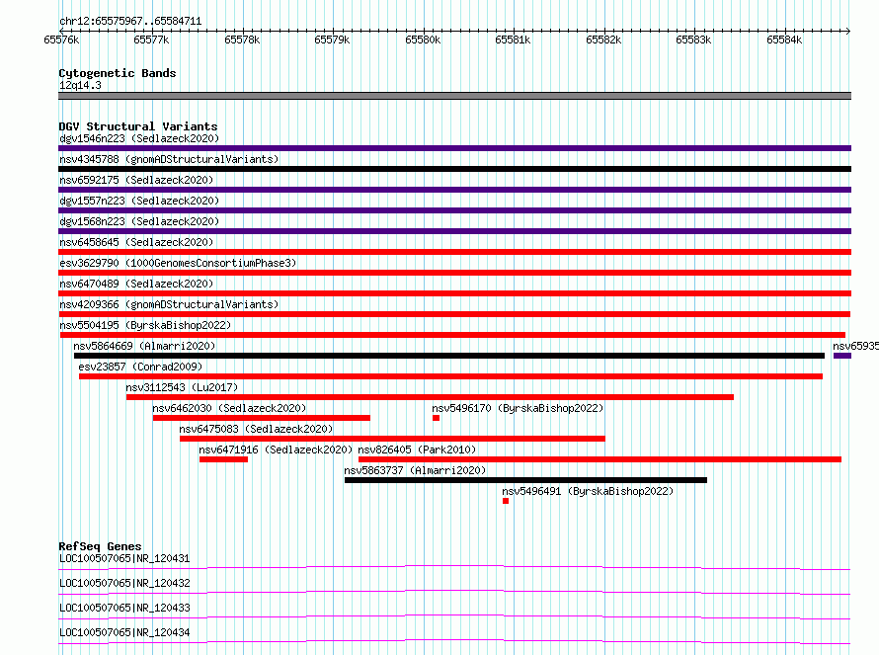The image size is (879, 655).
Task: Open variant nsv6458645 (Sedlazeck2020) label
Action: tap(136, 242)
